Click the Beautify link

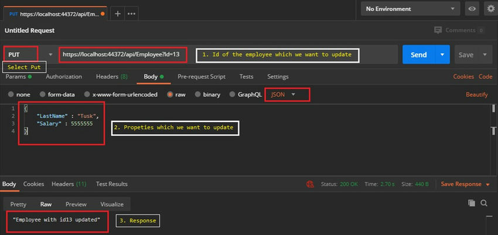[477, 94]
